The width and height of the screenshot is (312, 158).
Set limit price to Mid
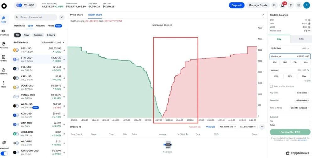point(275,62)
